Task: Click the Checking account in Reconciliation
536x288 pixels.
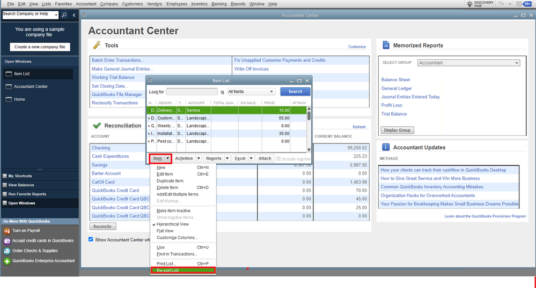Action: (101, 148)
